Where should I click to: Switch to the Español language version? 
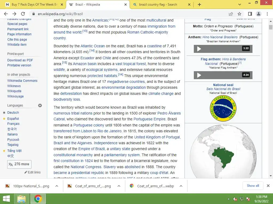click(13, 119)
